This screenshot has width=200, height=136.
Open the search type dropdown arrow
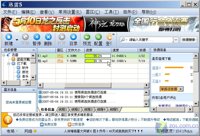(x=126, y=40)
